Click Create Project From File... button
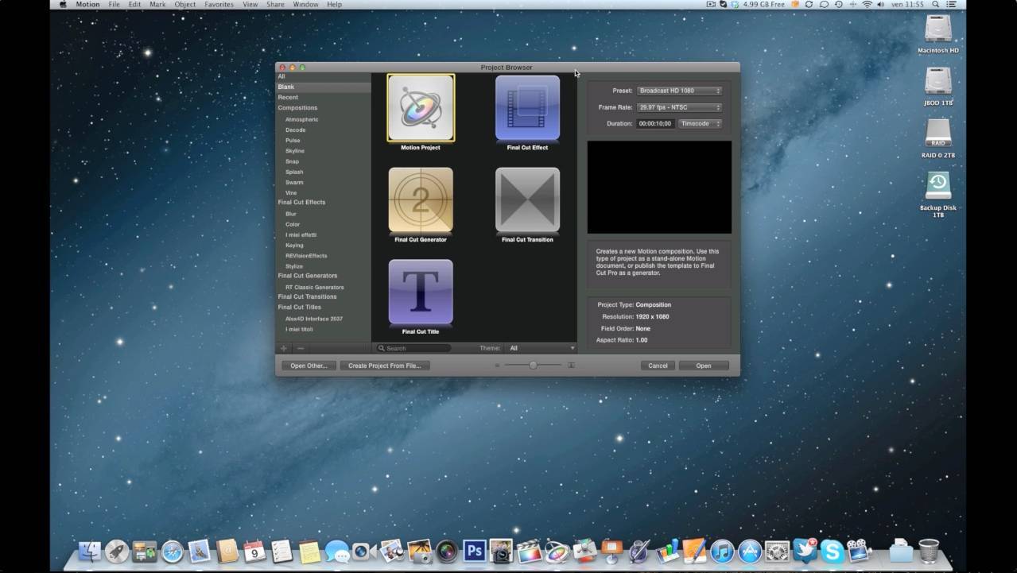 click(385, 366)
